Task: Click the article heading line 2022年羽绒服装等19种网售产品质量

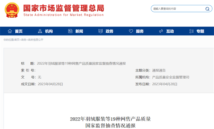Action: click(111, 119)
